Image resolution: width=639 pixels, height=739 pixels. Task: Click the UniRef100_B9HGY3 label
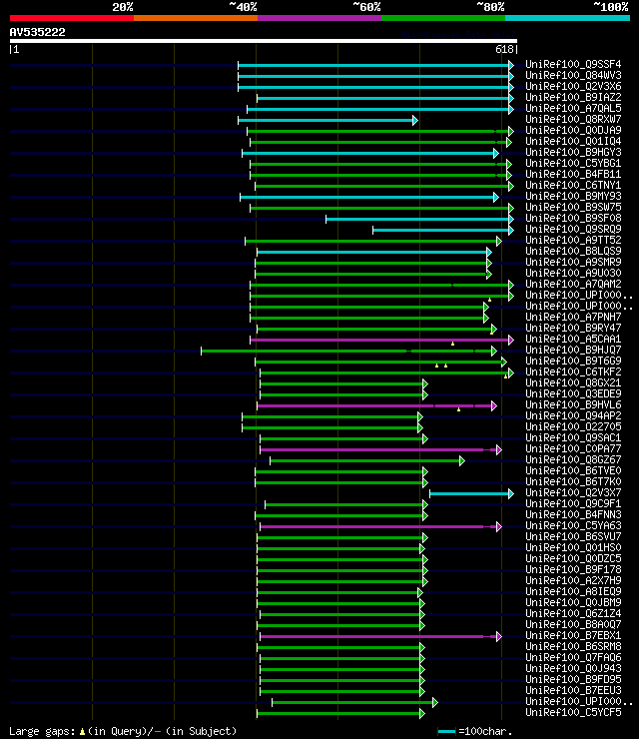click(573, 152)
